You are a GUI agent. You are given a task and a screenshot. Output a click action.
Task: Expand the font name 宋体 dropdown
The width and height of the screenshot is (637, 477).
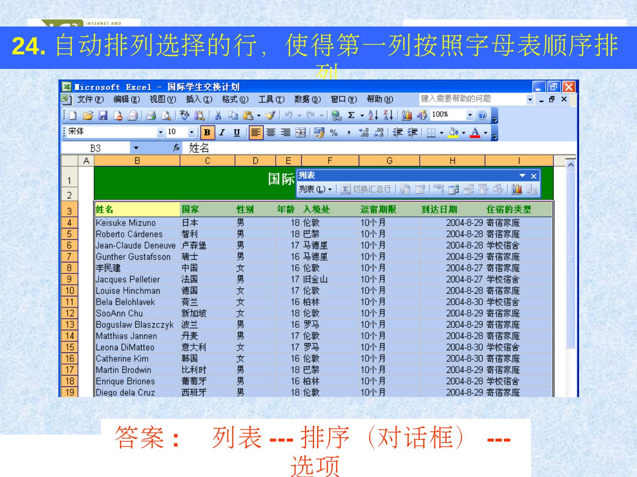[x=161, y=132]
